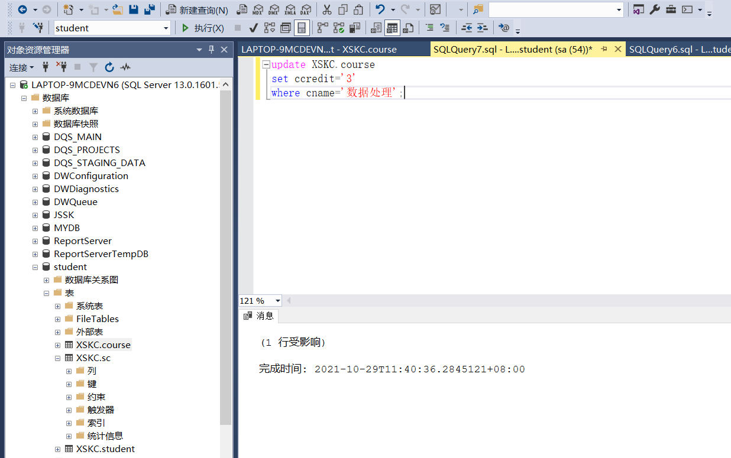731x458 pixels.
Task: Toggle results to text mode
Action: tap(376, 28)
